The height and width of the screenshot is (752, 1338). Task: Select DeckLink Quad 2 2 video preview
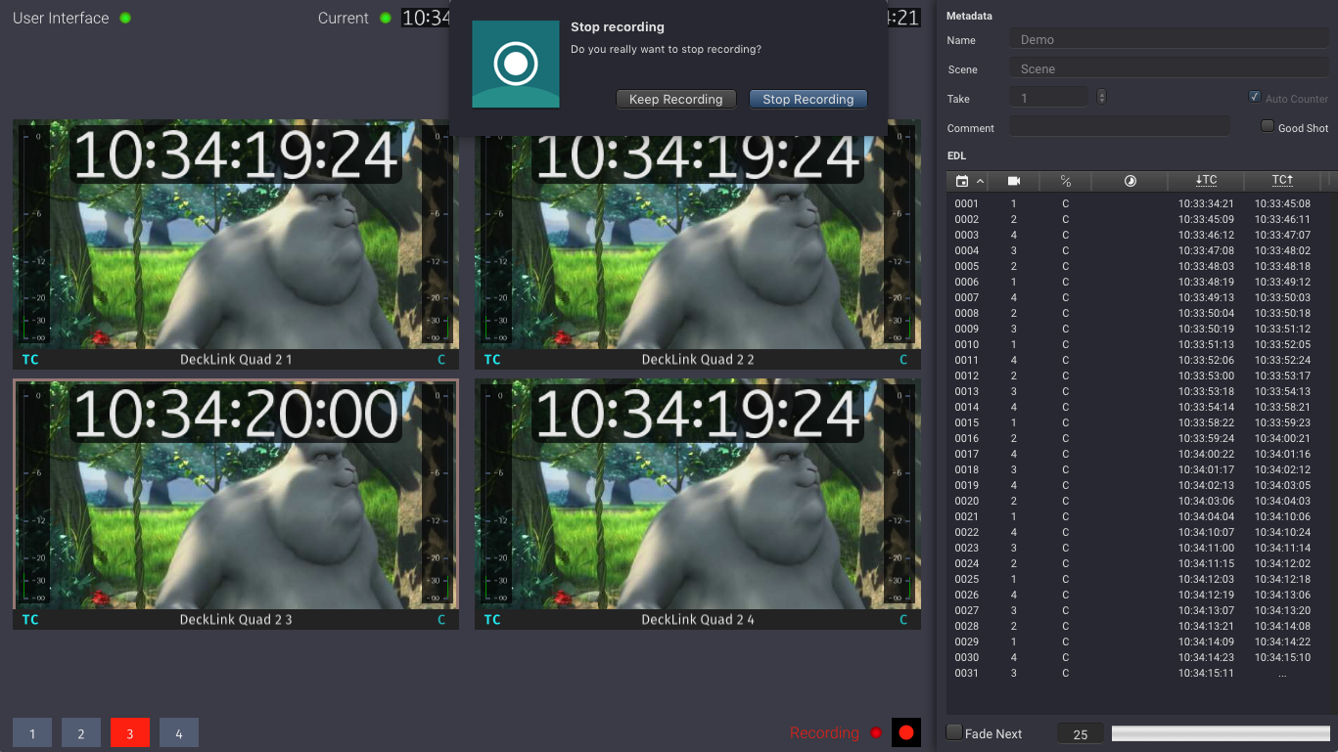698,235
